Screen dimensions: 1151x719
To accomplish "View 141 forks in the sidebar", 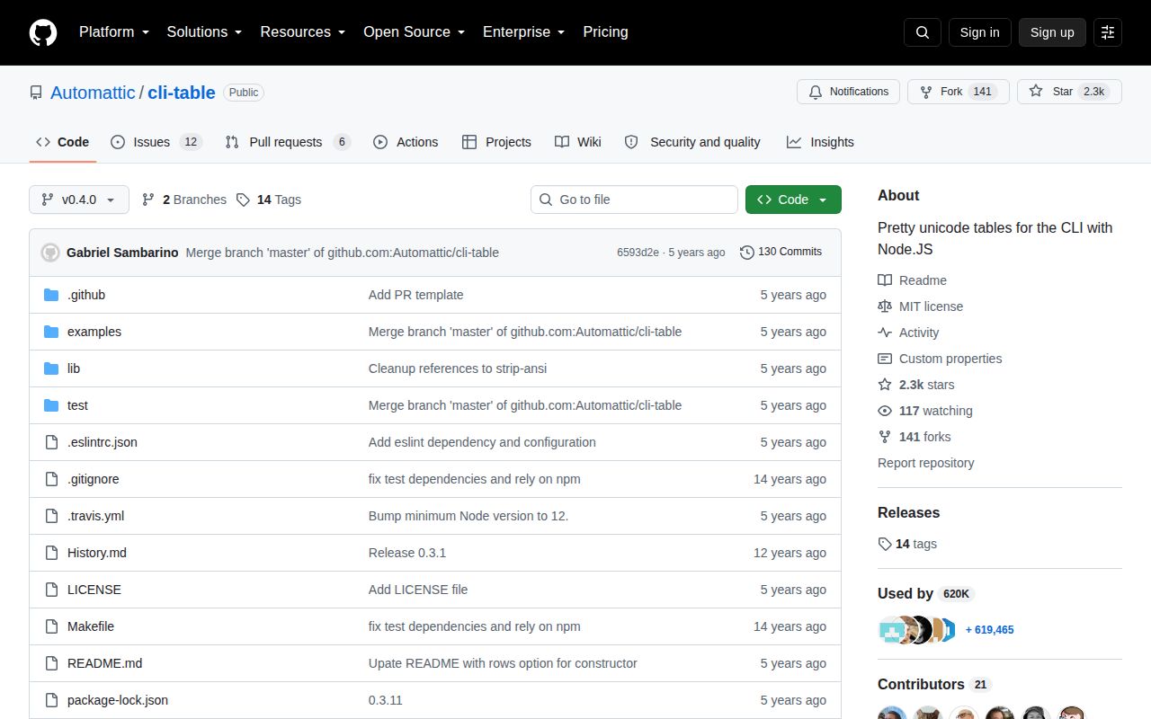I will (x=914, y=437).
